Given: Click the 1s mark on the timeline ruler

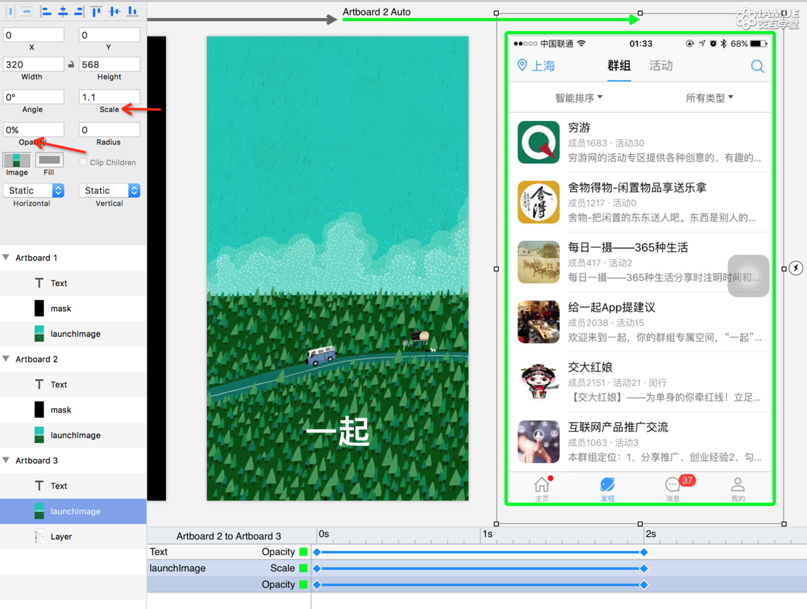Looking at the screenshot, I should point(487,534).
